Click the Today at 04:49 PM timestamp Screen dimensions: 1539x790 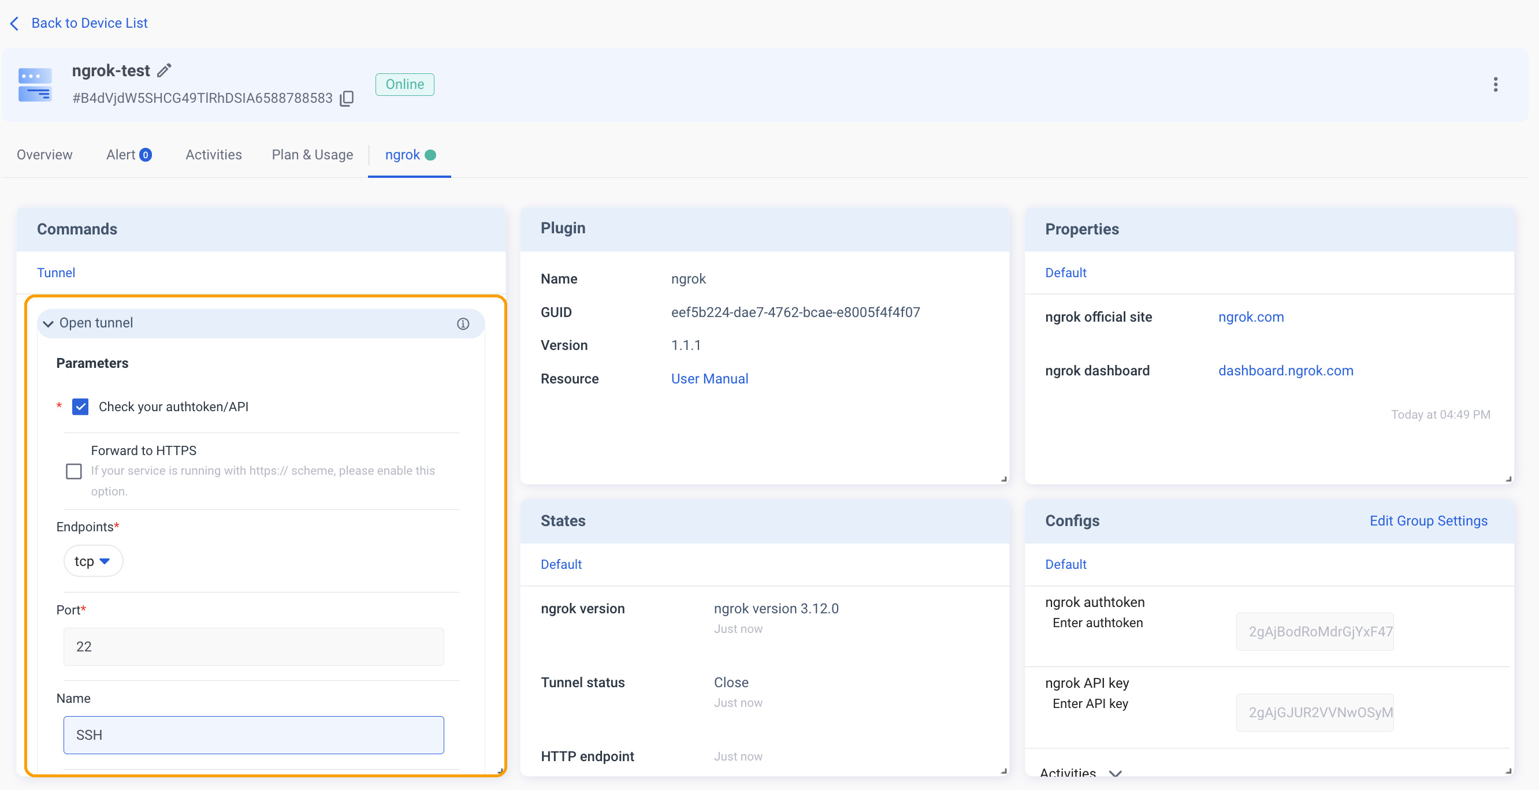click(1440, 415)
